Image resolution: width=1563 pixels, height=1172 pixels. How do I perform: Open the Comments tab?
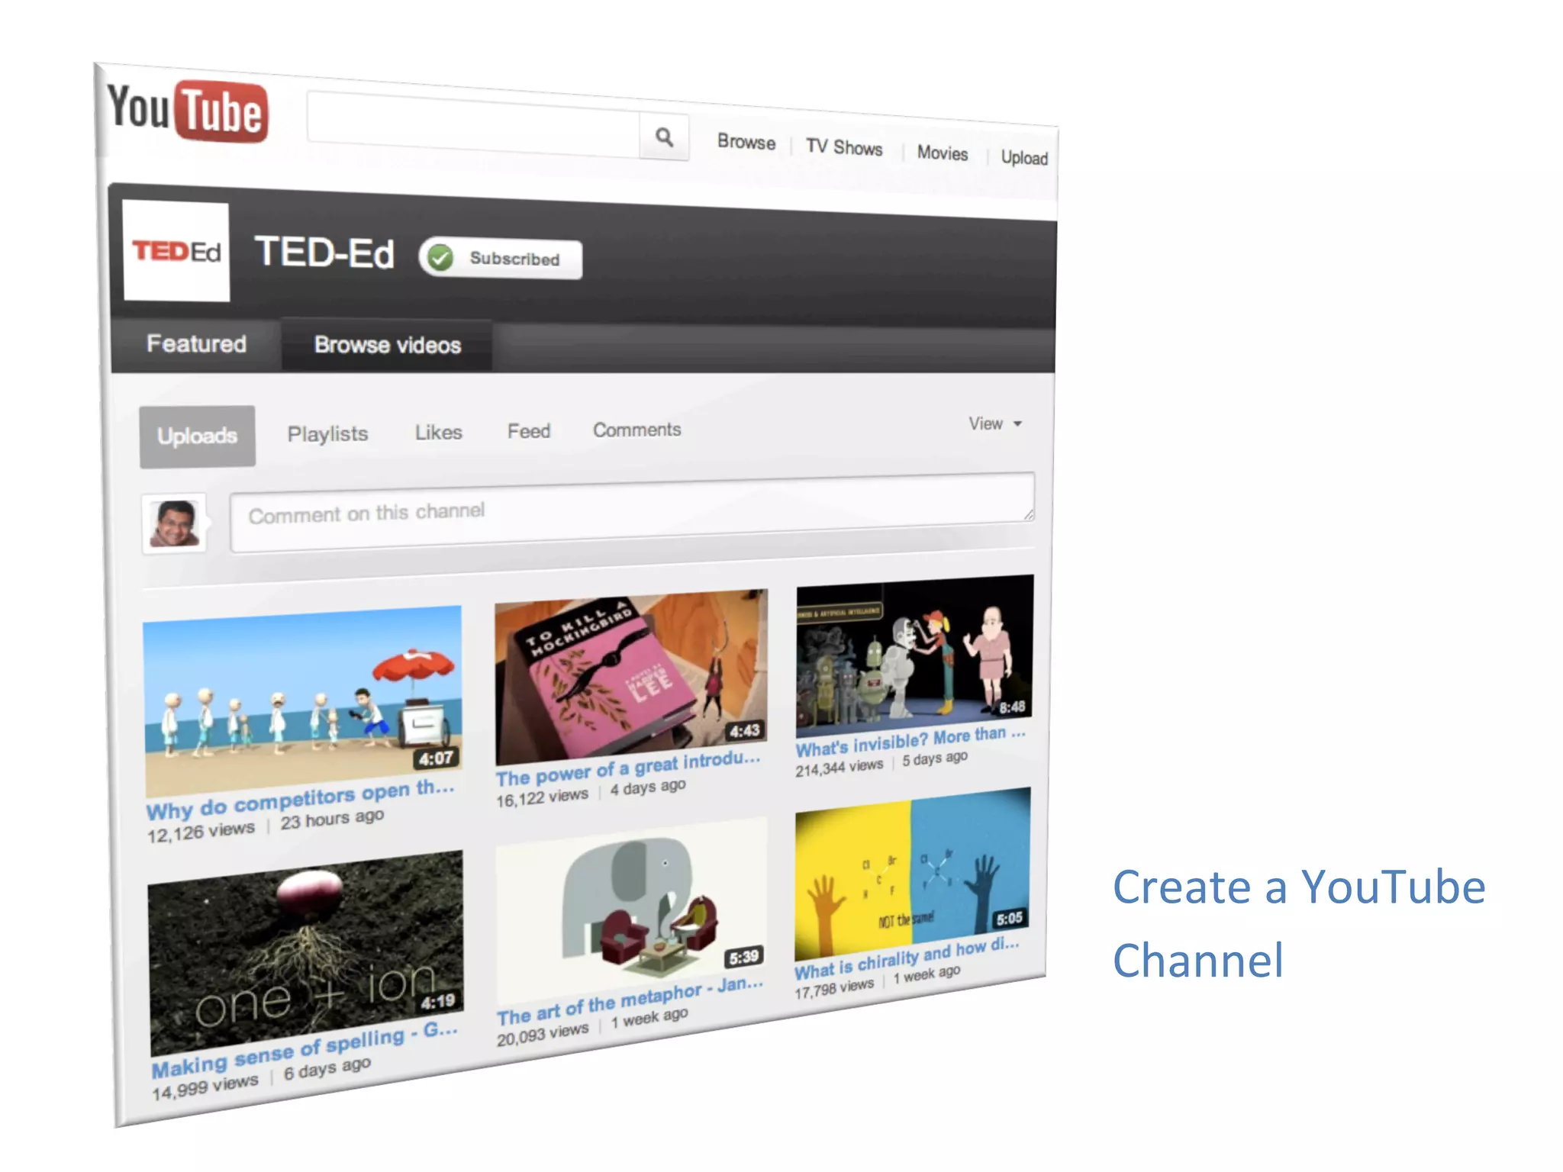636,430
